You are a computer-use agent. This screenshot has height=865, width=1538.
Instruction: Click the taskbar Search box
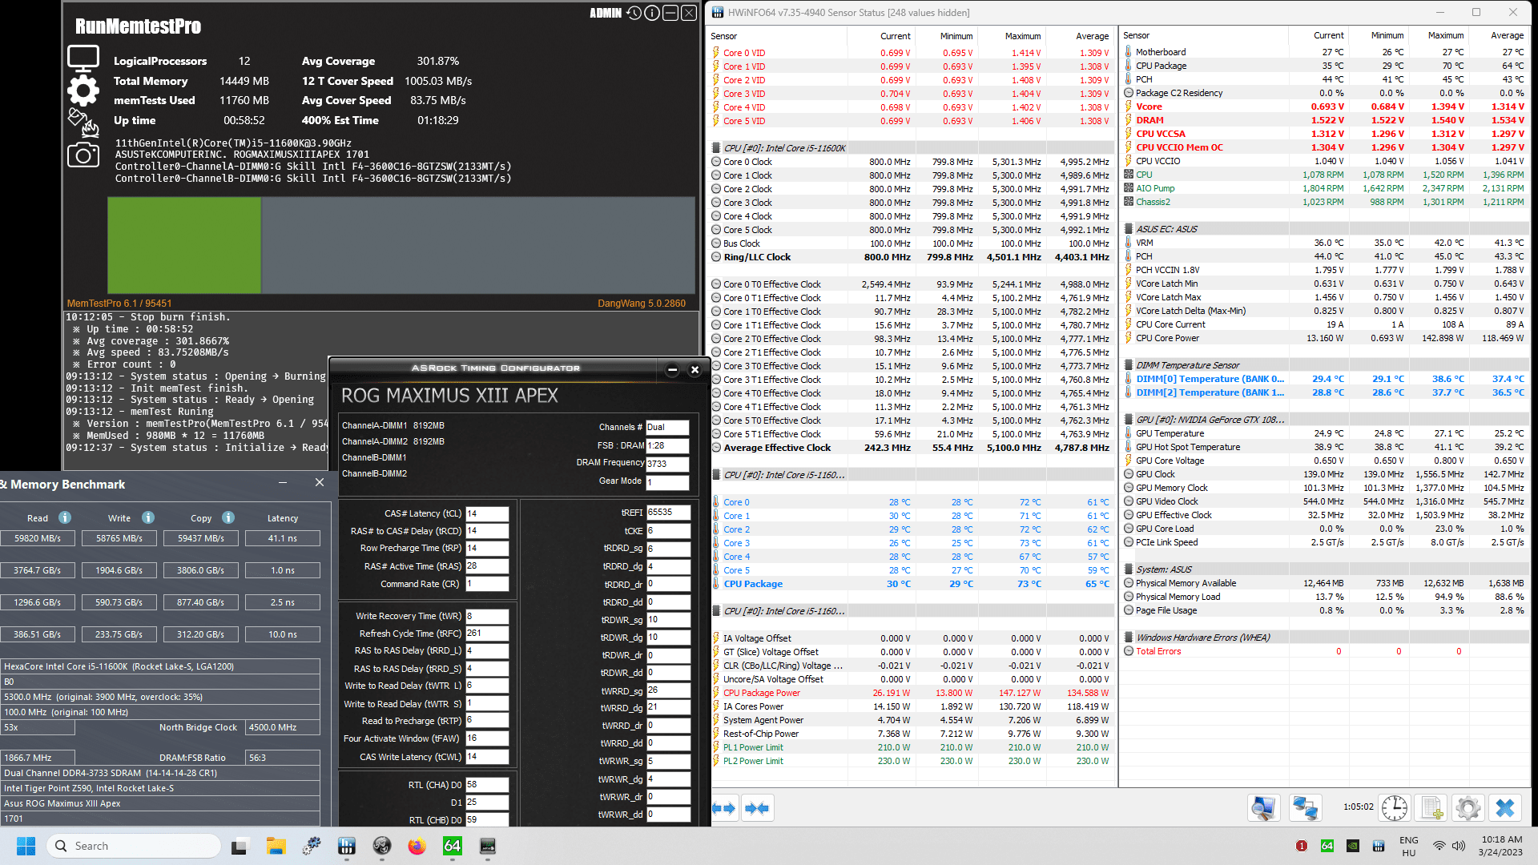tap(133, 846)
